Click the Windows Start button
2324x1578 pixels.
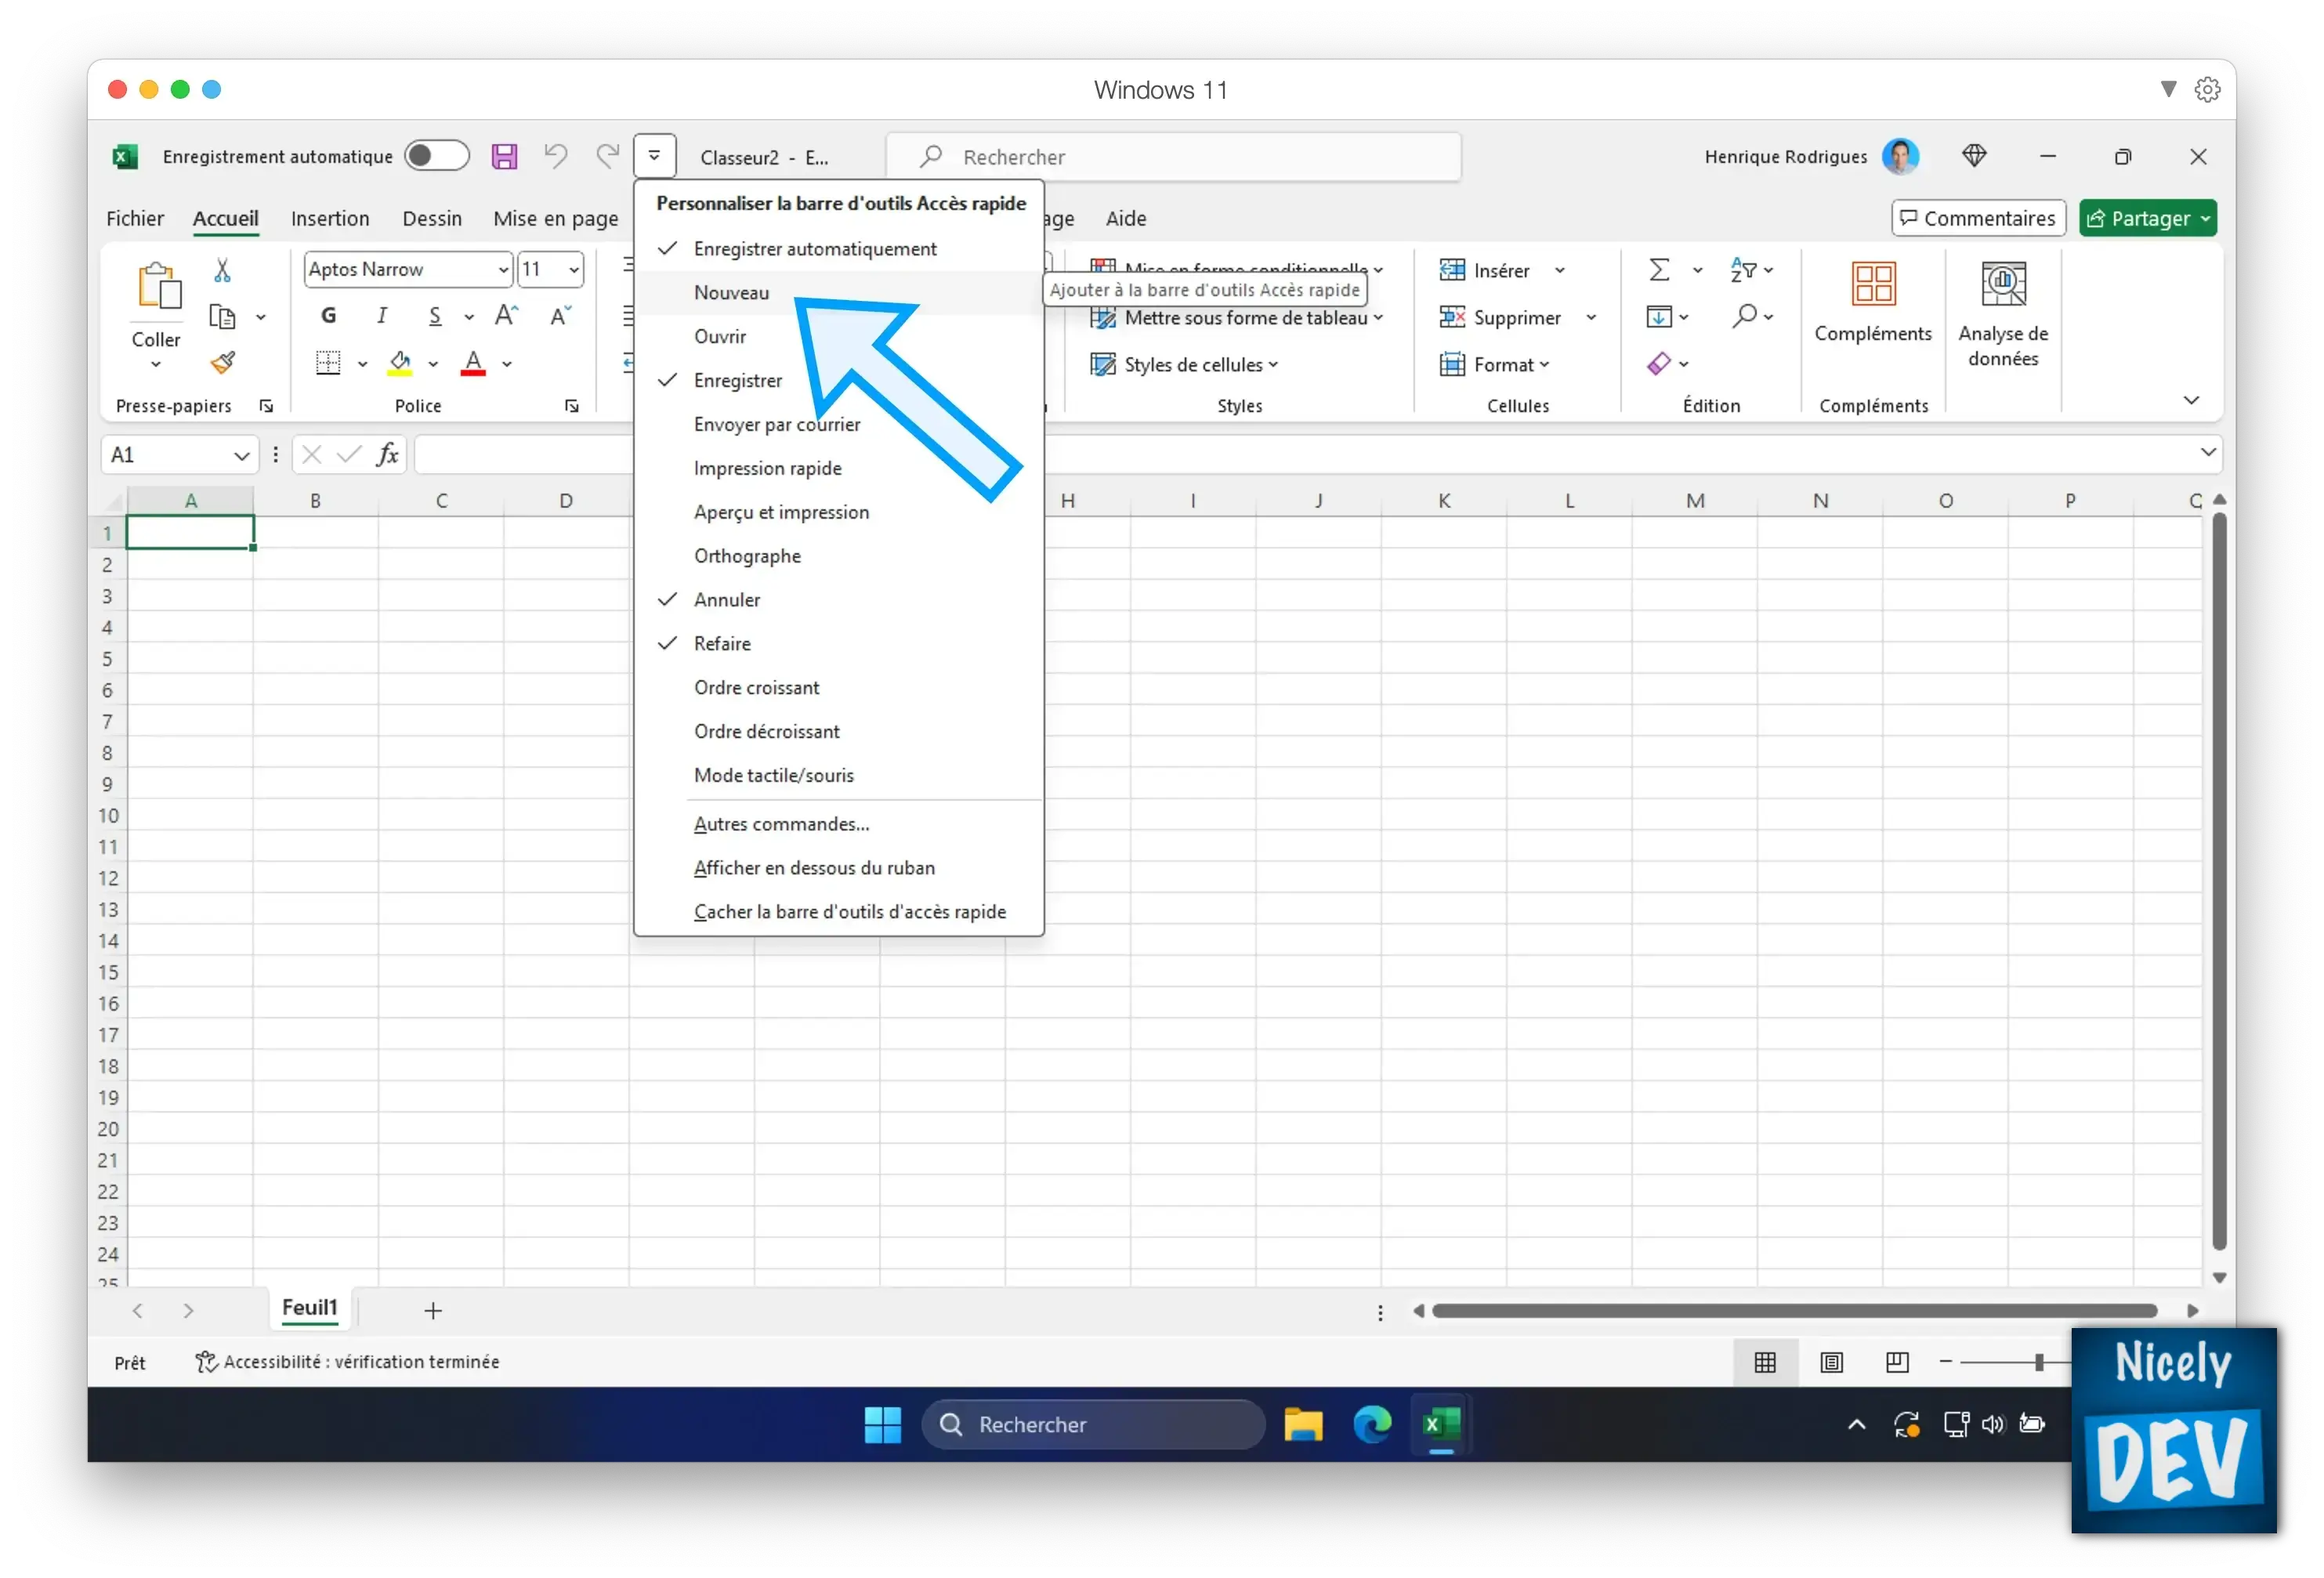pyautogui.click(x=882, y=1424)
